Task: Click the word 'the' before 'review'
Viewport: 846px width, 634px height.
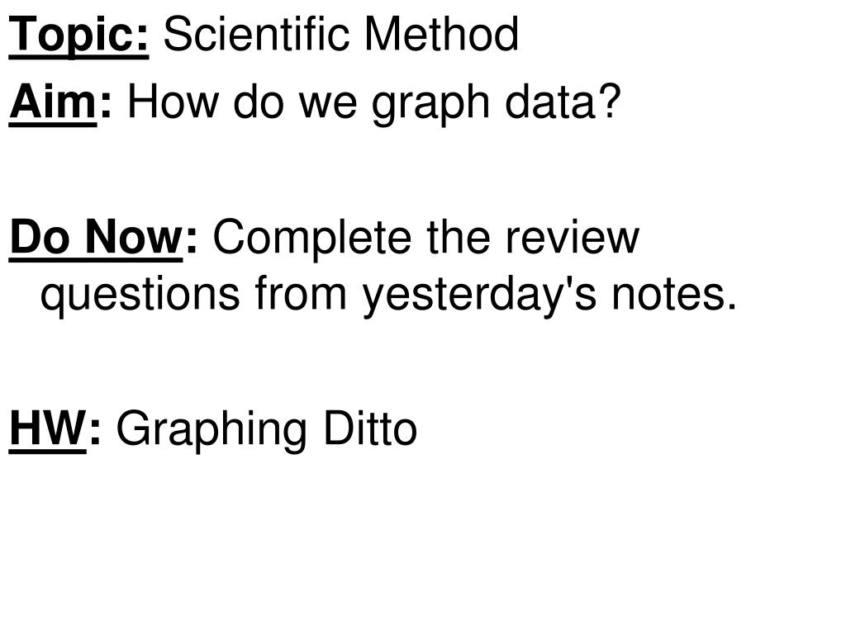Action: coord(459,238)
